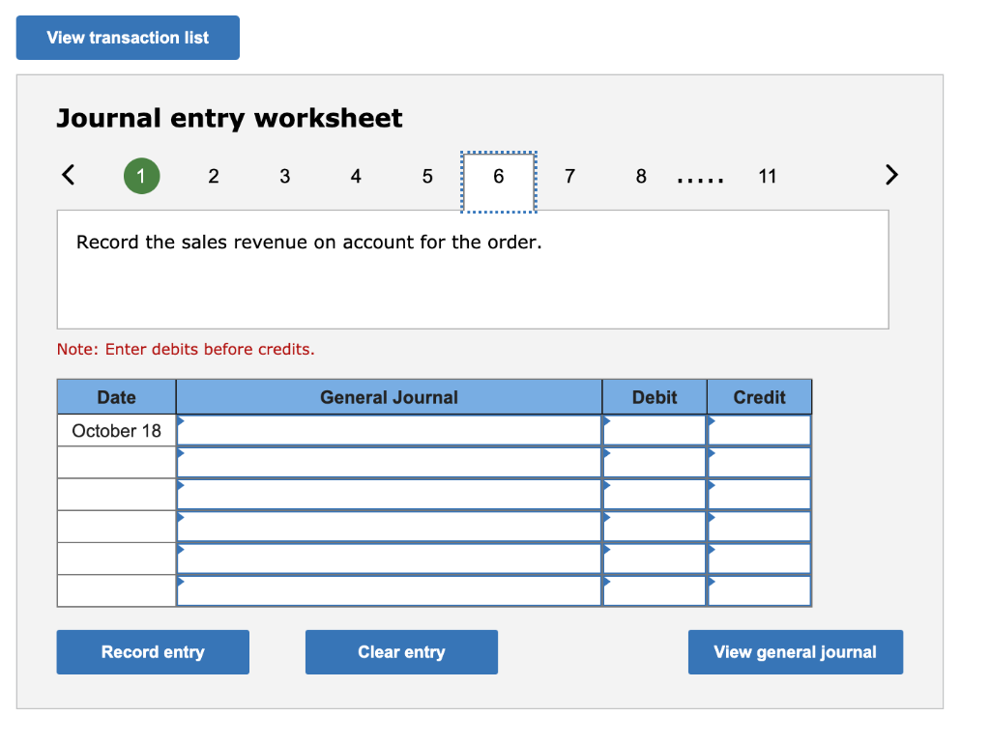
Task: Click Credit field in fourth row
Action: tap(760, 527)
